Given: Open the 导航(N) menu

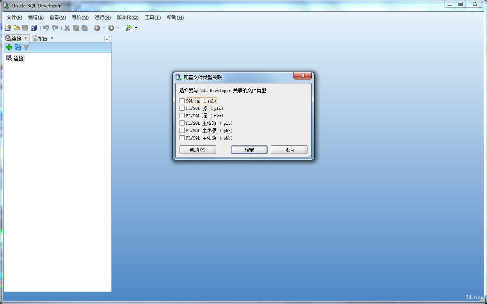Looking at the screenshot, I should pyautogui.click(x=80, y=18).
